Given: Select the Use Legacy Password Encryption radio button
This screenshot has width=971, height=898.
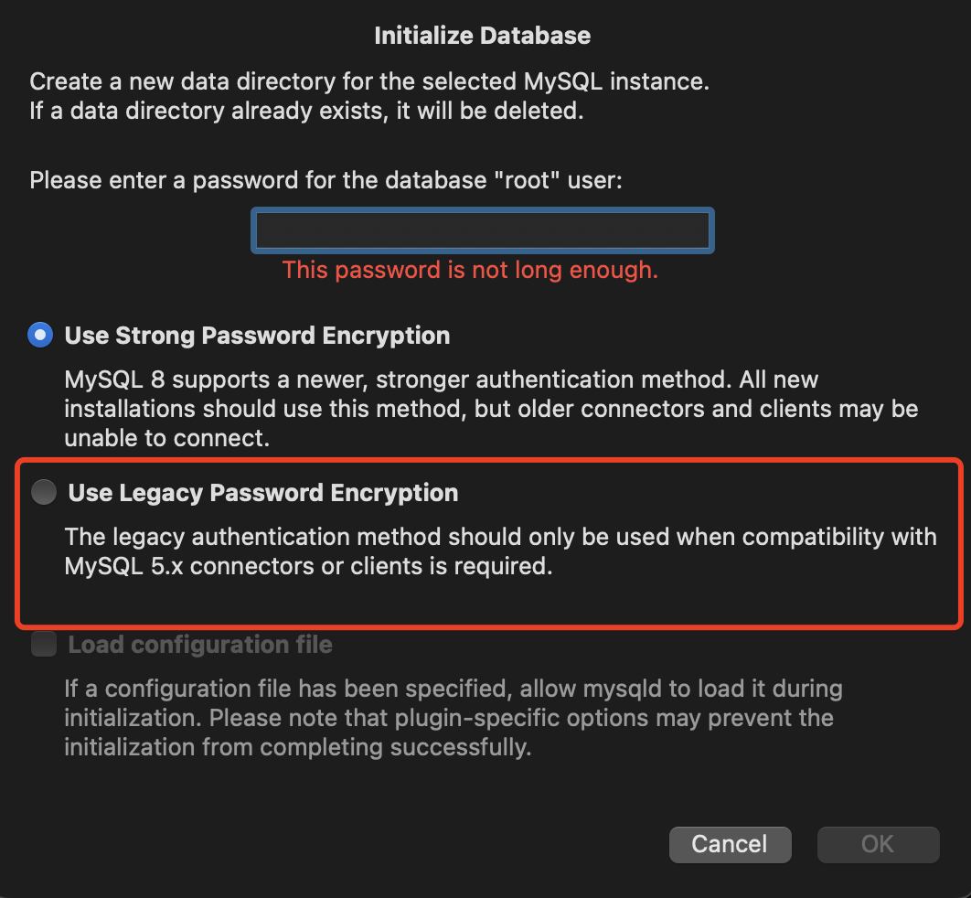Looking at the screenshot, I should 43,493.
